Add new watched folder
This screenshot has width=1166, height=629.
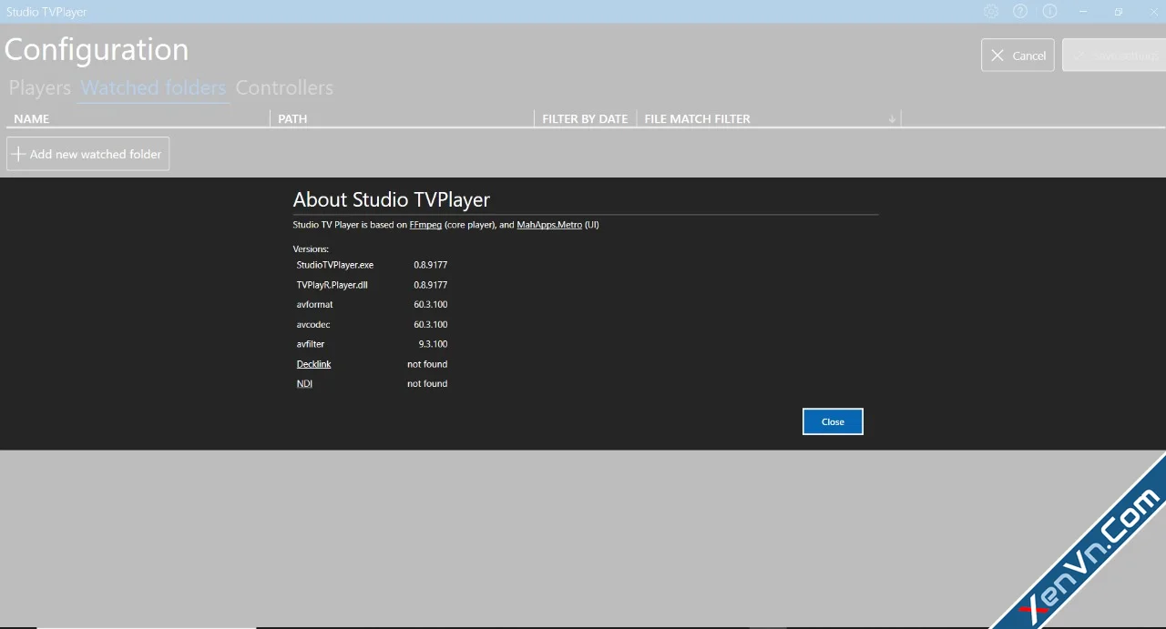(87, 154)
